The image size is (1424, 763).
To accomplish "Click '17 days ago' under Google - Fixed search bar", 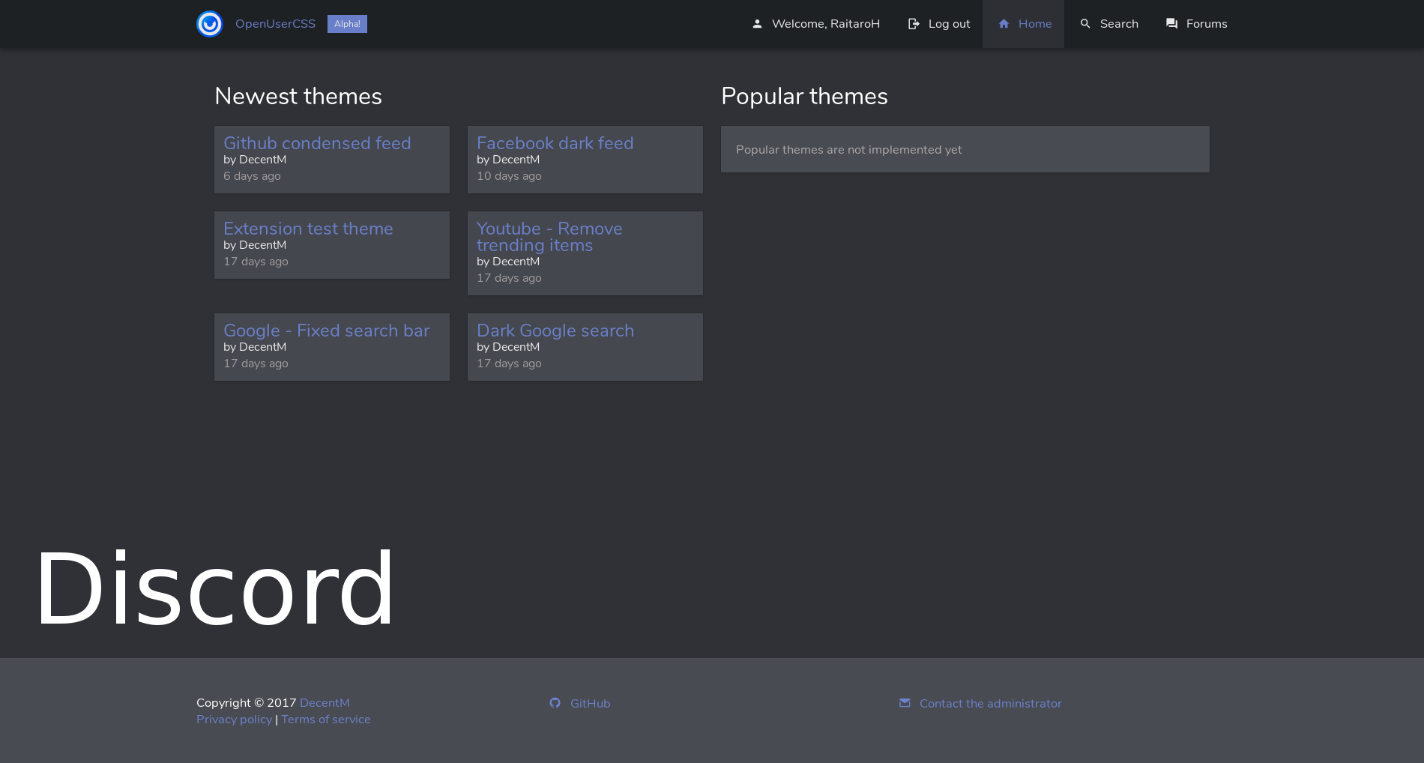I will tap(256, 364).
